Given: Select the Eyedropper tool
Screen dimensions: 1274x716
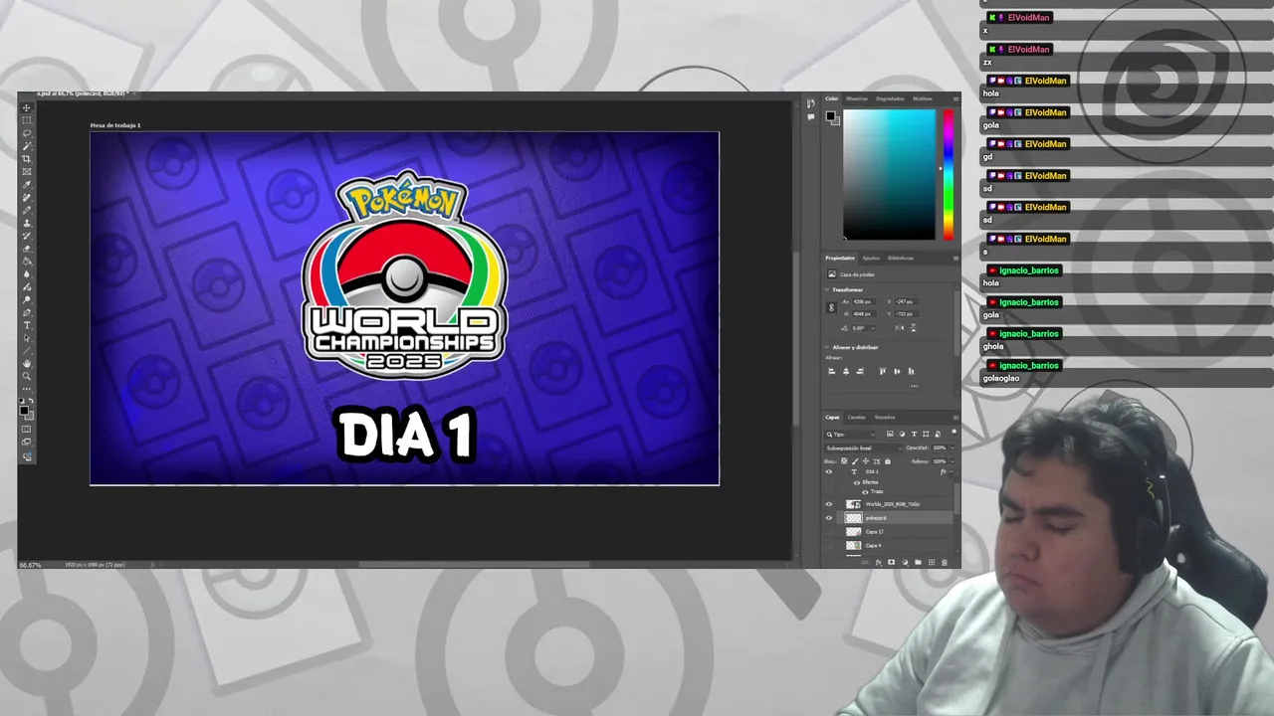Looking at the screenshot, I should tap(27, 184).
